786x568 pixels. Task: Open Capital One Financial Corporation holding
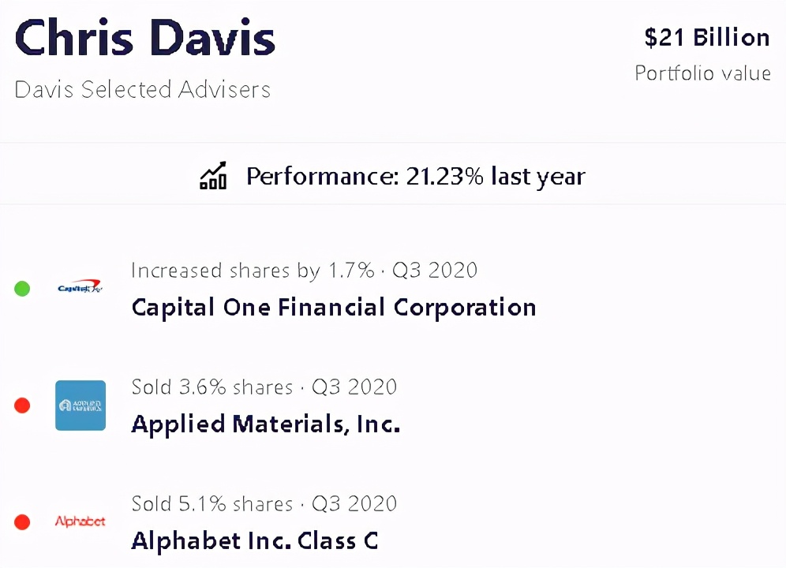coord(333,307)
